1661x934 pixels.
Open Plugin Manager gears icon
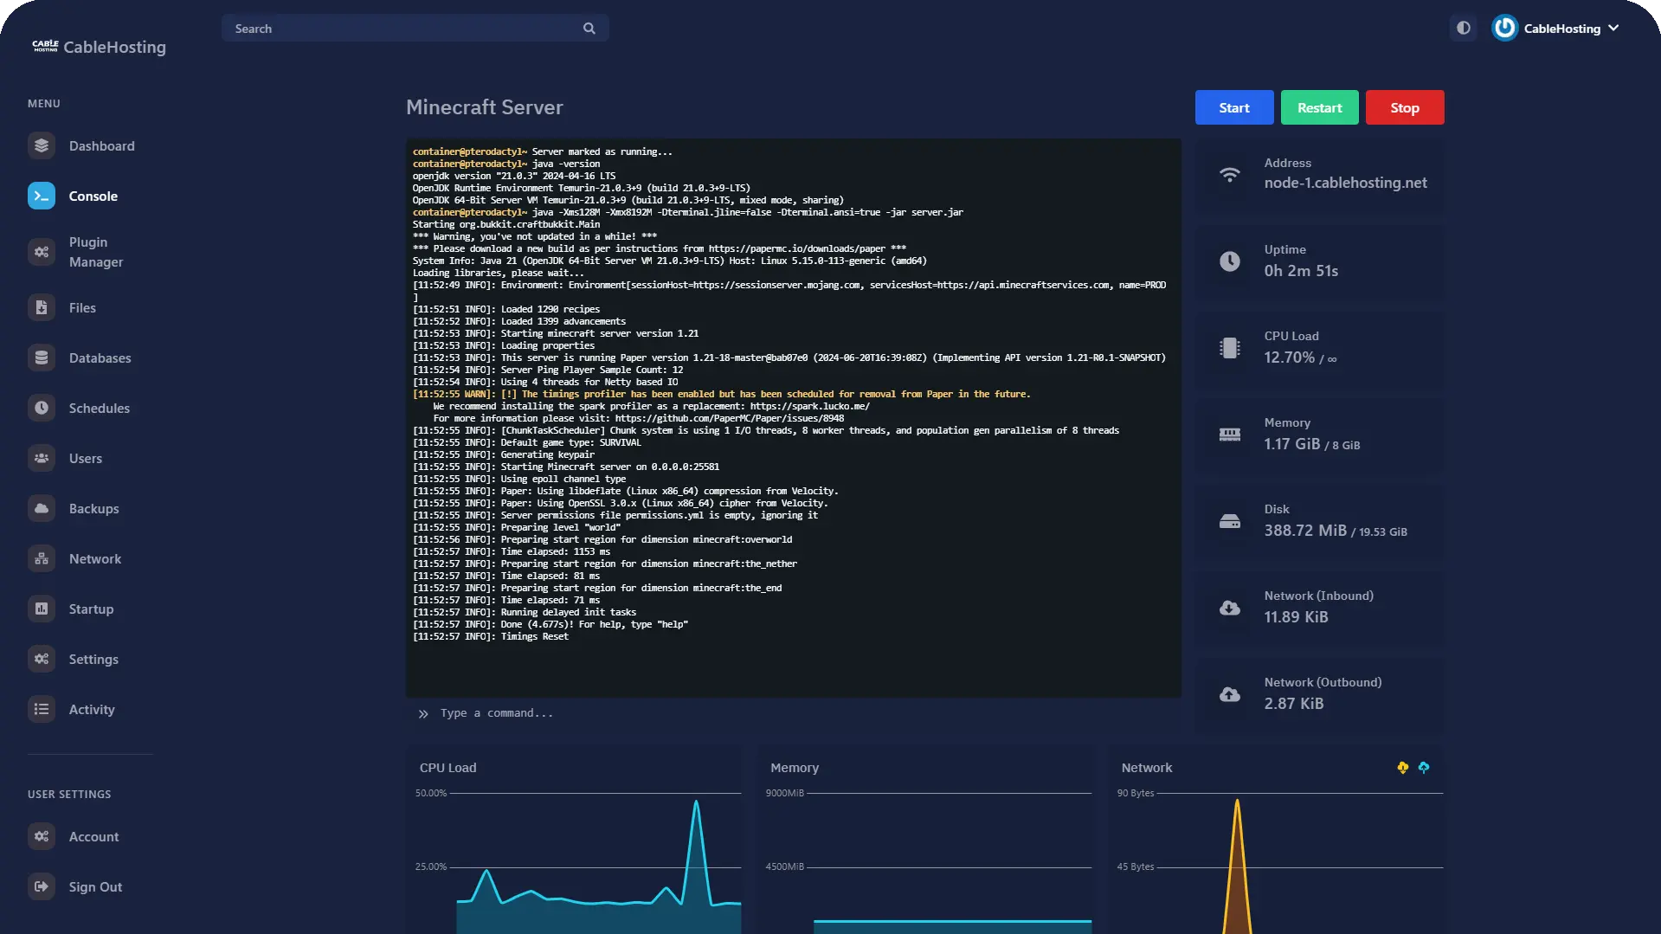pos(42,252)
